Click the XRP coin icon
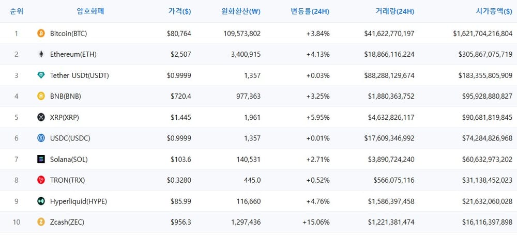Image resolution: width=517 pixels, height=237 pixels. [41, 117]
